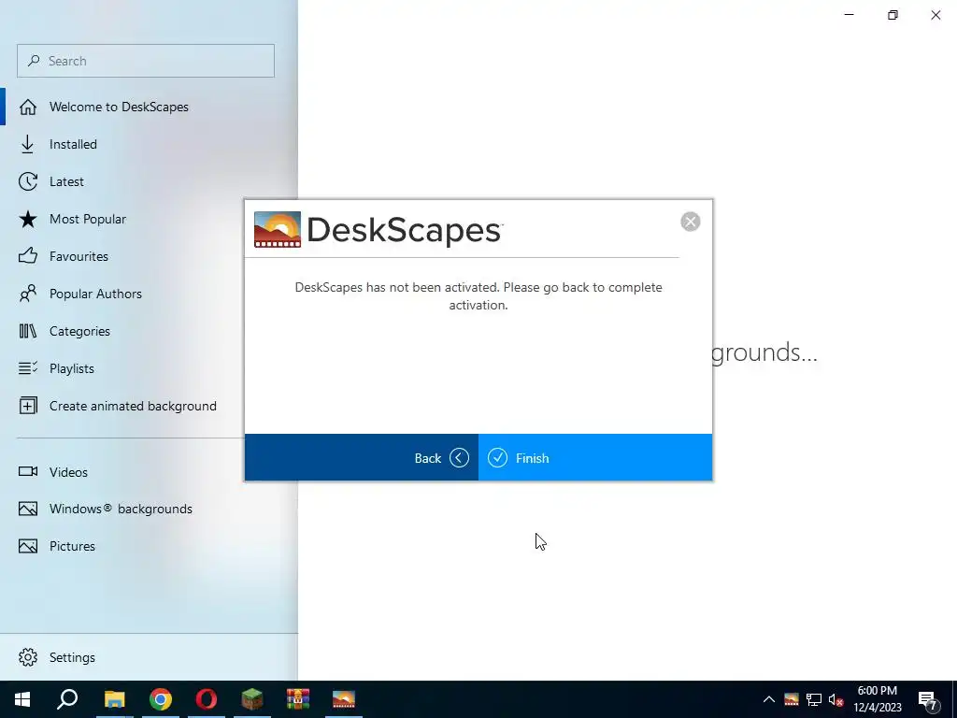Click DeskScapes taskbar icon
This screenshot has width=957, height=718.
click(344, 699)
